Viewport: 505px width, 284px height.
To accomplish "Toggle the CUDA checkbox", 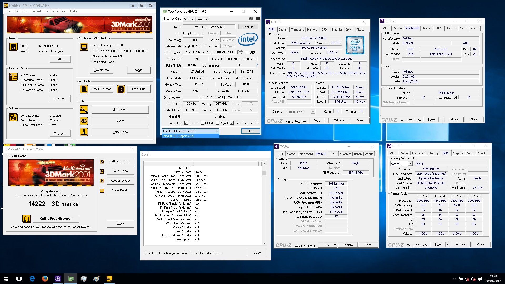I will tap(203, 123).
